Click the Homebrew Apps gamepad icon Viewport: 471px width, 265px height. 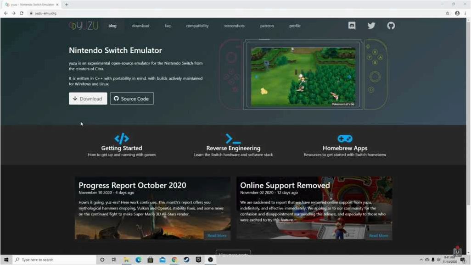[345, 138]
